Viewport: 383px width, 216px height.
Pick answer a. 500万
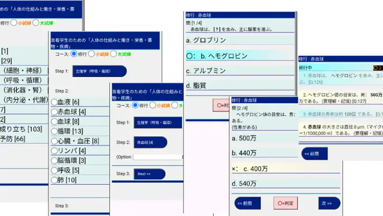pos(265,138)
